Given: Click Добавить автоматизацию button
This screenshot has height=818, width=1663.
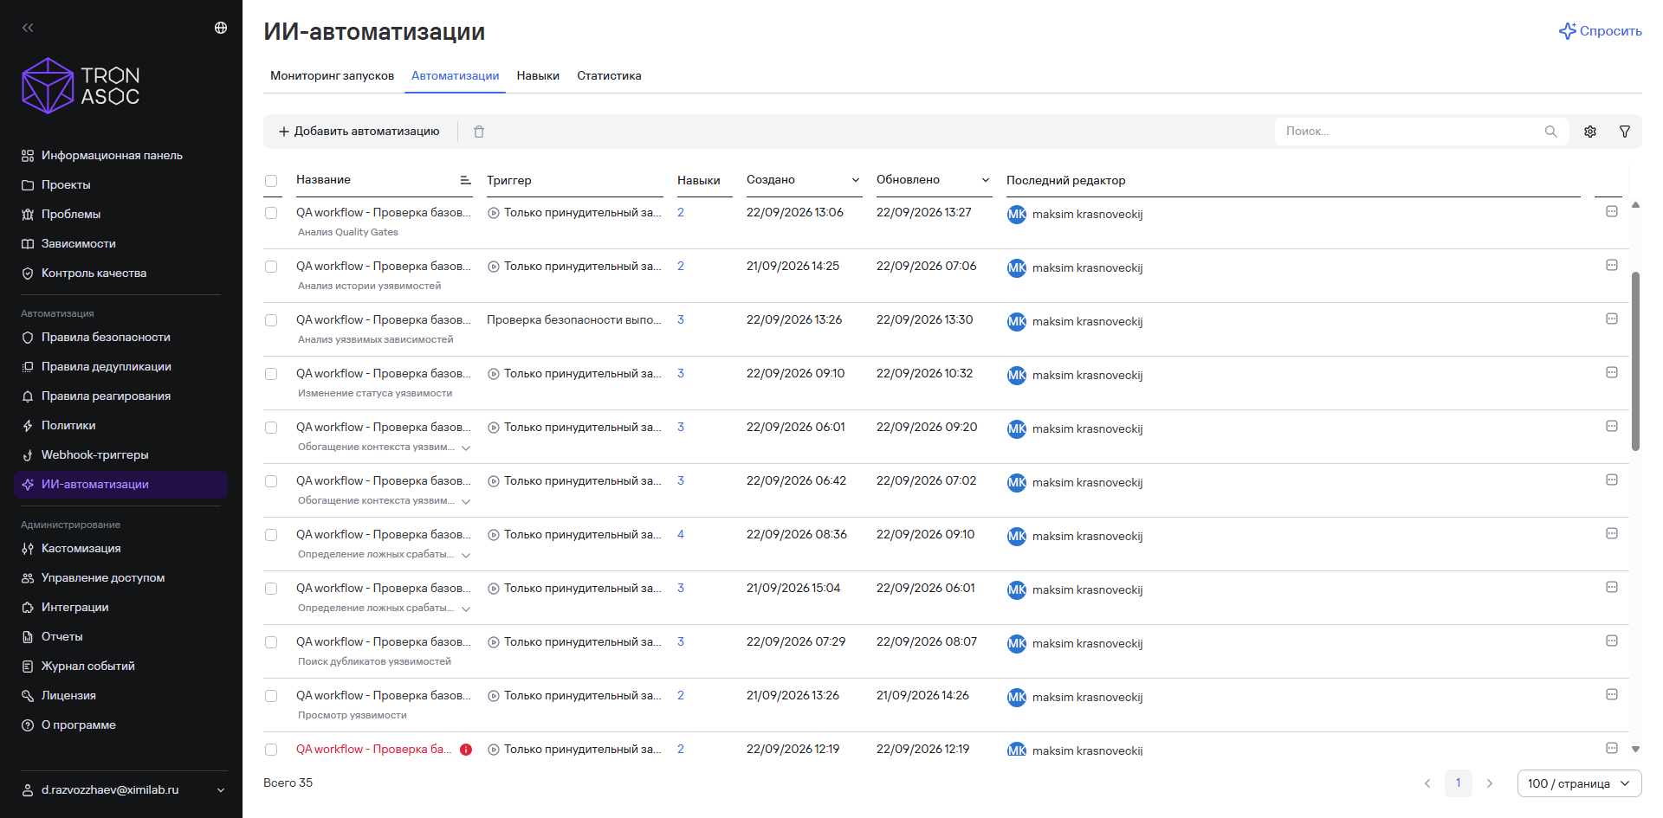Looking at the screenshot, I should pos(359,132).
